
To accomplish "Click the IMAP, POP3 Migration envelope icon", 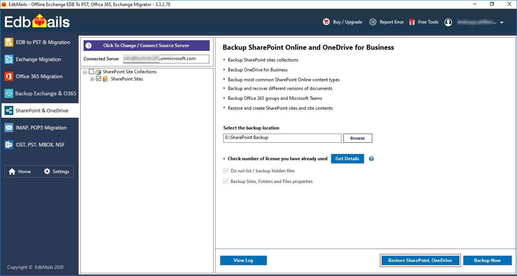I will [9, 128].
